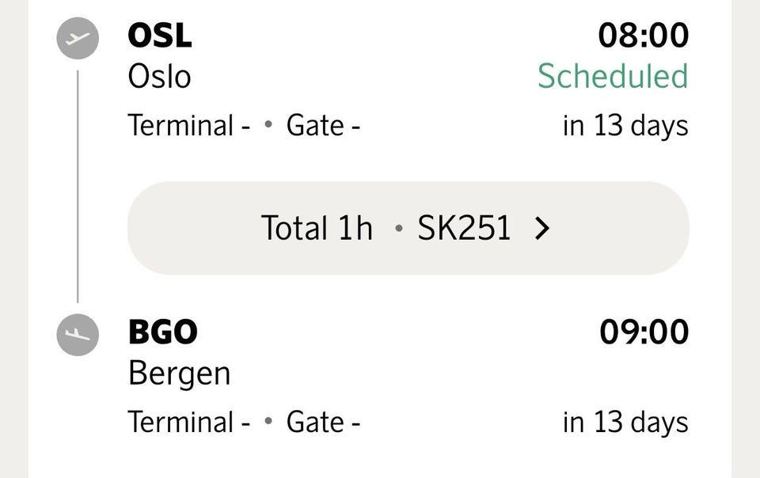
Task: Select the OSL airport code
Action: (x=160, y=36)
